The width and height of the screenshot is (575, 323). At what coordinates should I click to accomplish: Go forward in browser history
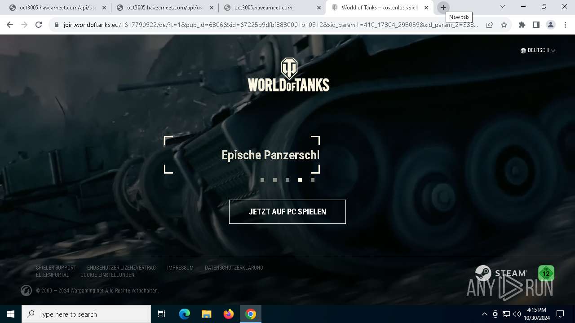(x=24, y=25)
